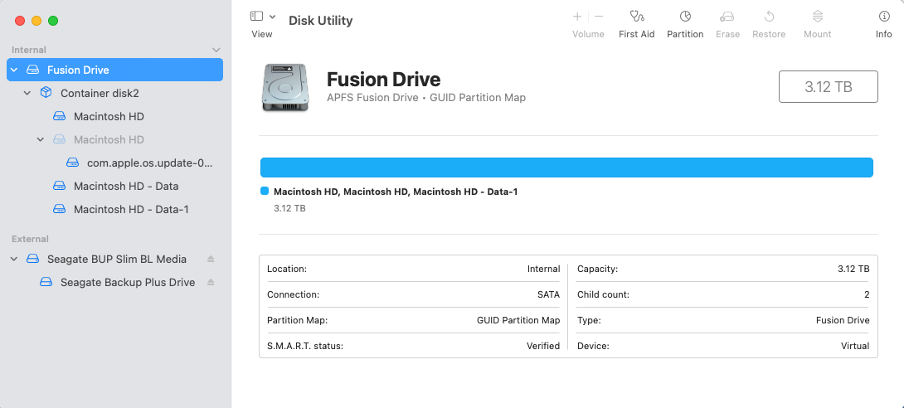Click the Partition toolbar label

pos(685,34)
